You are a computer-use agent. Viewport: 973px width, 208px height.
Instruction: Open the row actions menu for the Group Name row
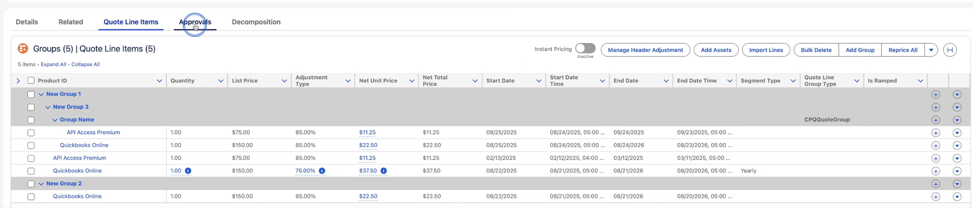pyautogui.click(x=957, y=120)
